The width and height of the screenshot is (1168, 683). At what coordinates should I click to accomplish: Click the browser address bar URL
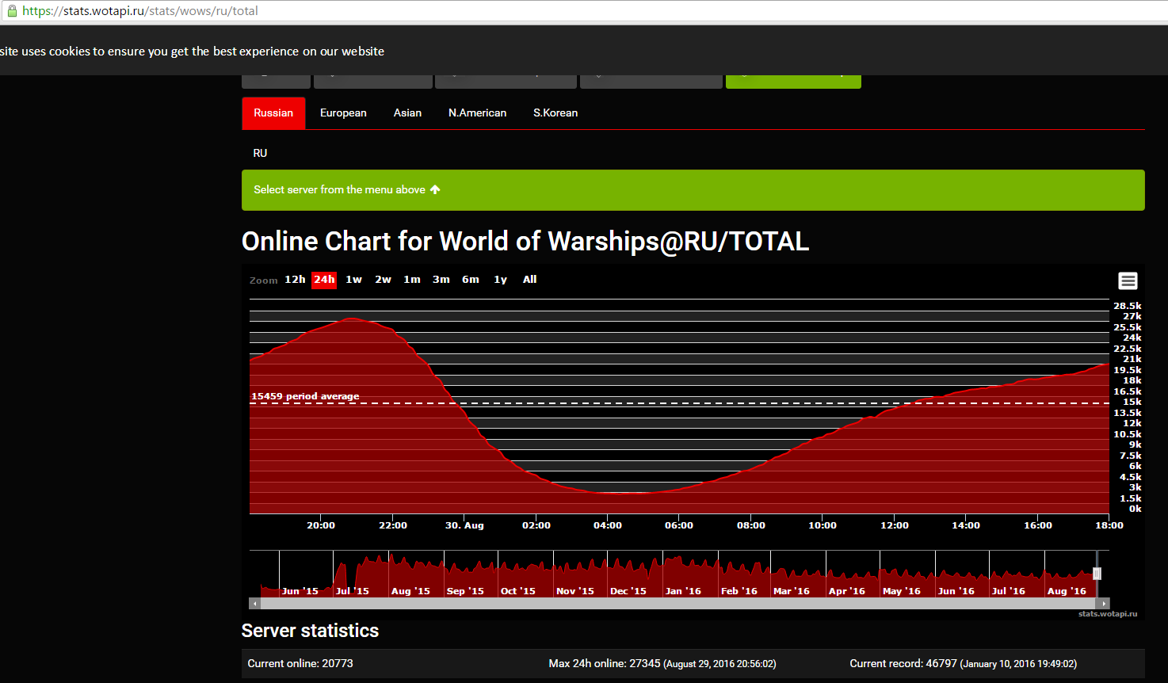(140, 11)
